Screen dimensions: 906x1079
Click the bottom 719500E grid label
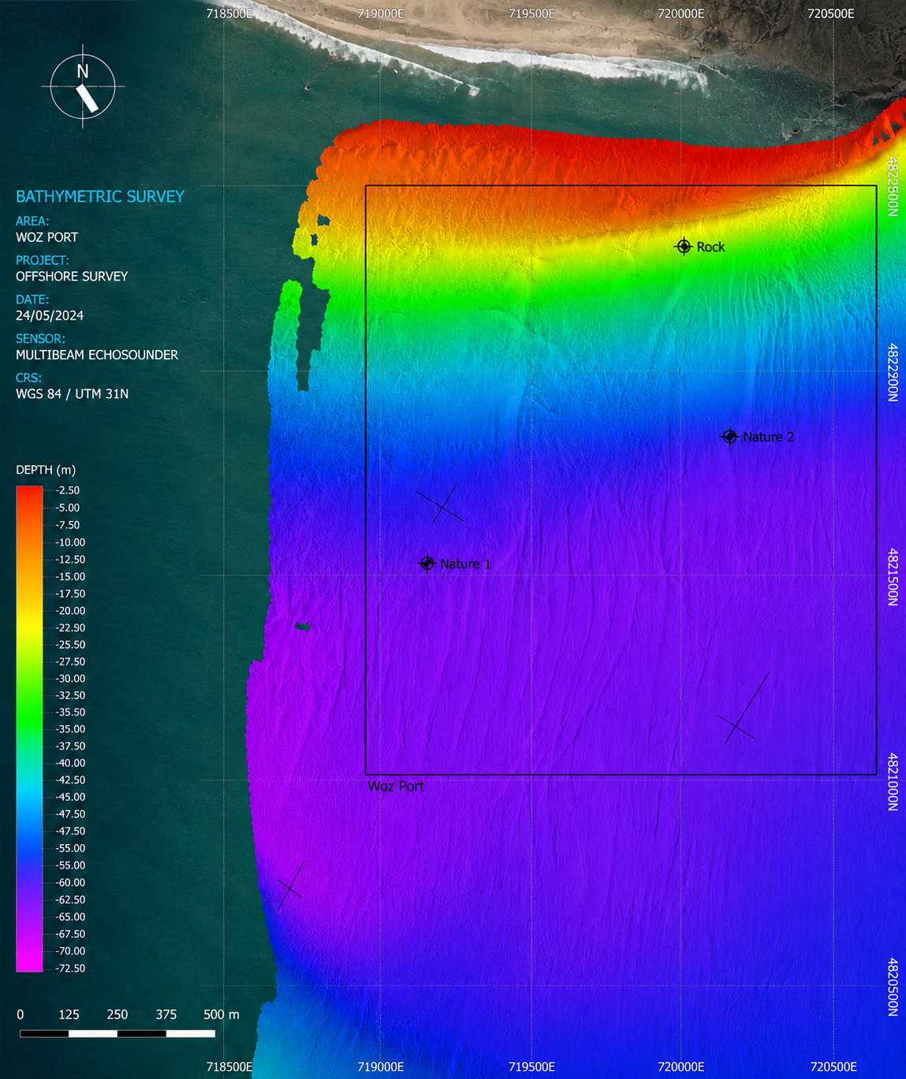coord(531,1067)
